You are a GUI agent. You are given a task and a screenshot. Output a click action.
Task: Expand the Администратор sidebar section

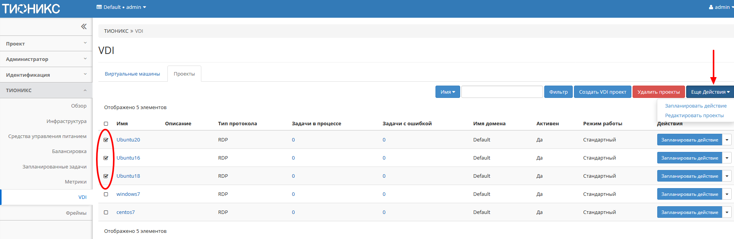(46, 59)
